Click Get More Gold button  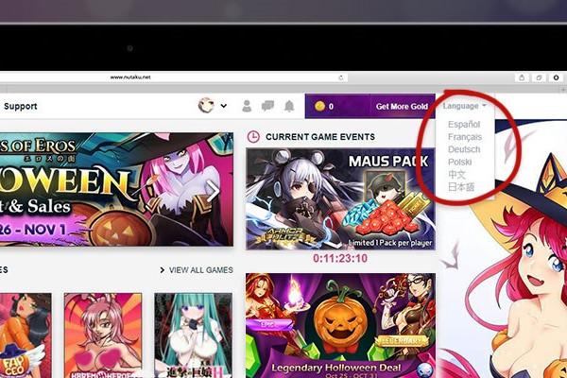pyautogui.click(x=402, y=107)
